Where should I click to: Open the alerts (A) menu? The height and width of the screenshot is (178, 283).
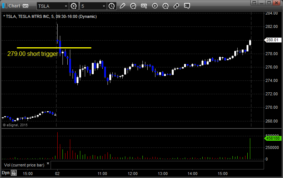coord(165,6)
